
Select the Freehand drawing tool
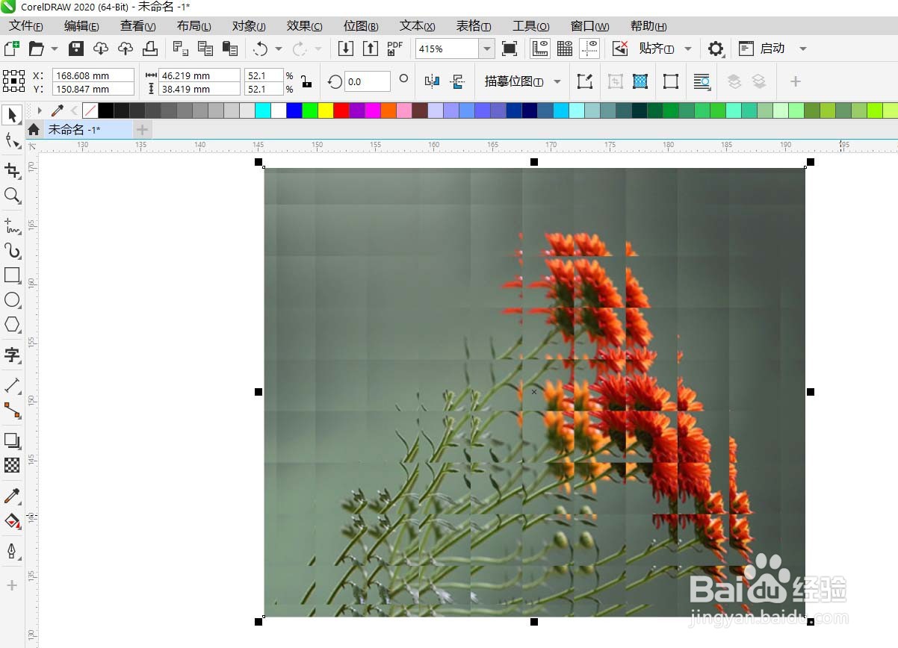(12, 225)
